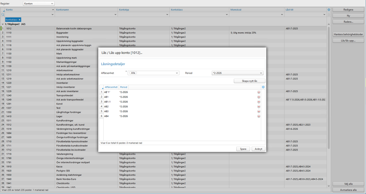
Task: Select account row 1920 Postgiro SEK
Action: [164, 171]
